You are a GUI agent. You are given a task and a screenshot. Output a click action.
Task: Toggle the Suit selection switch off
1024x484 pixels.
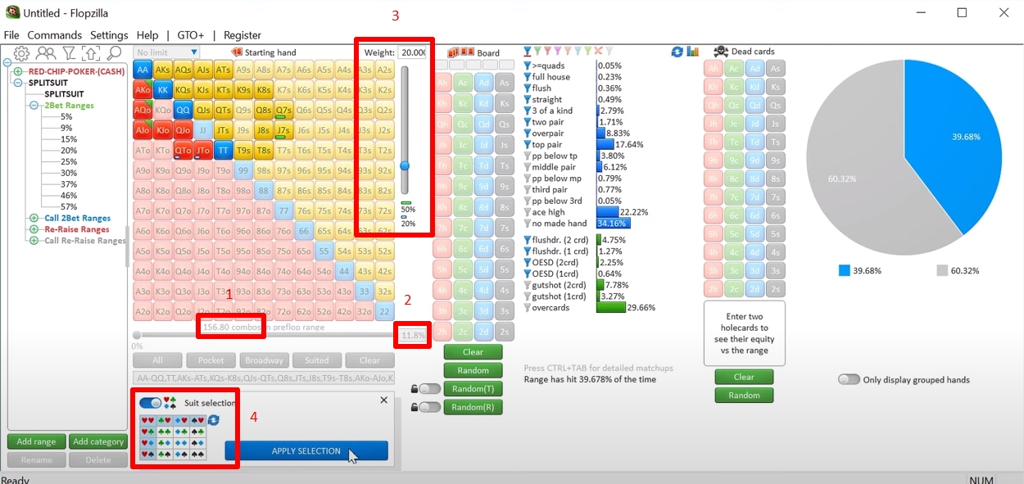(x=151, y=403)
